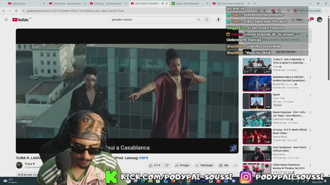Reload the current page
Viewport: 330px width, 185px height.
coord(16,11)
